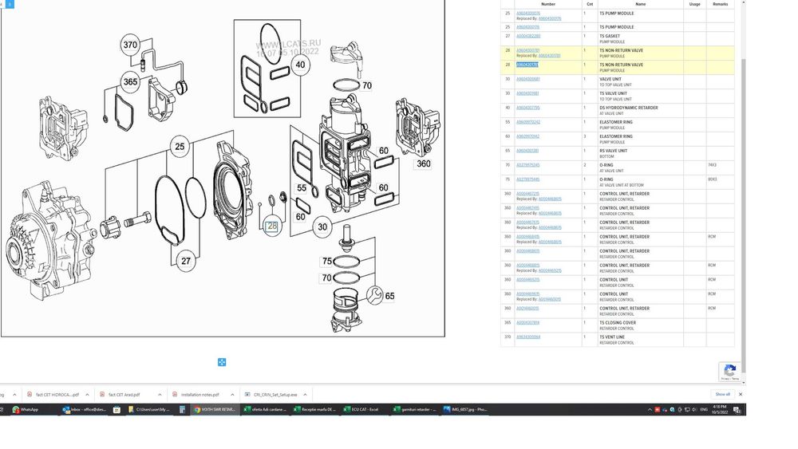798x449 pixels.
Task: Open the calculator icon in the taskbar
Action: click(x=182, y=409)
